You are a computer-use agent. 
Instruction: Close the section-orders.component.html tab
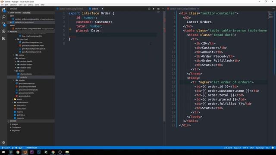[198, 9]
